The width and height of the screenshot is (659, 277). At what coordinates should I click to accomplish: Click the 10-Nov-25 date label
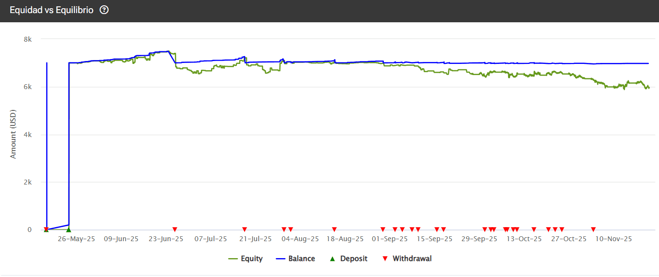click(x=613, y=239)
